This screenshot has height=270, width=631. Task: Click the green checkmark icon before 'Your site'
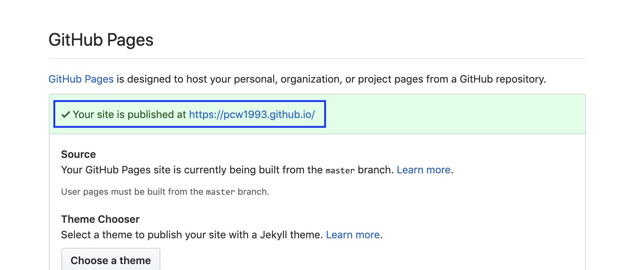pos(66,115)
